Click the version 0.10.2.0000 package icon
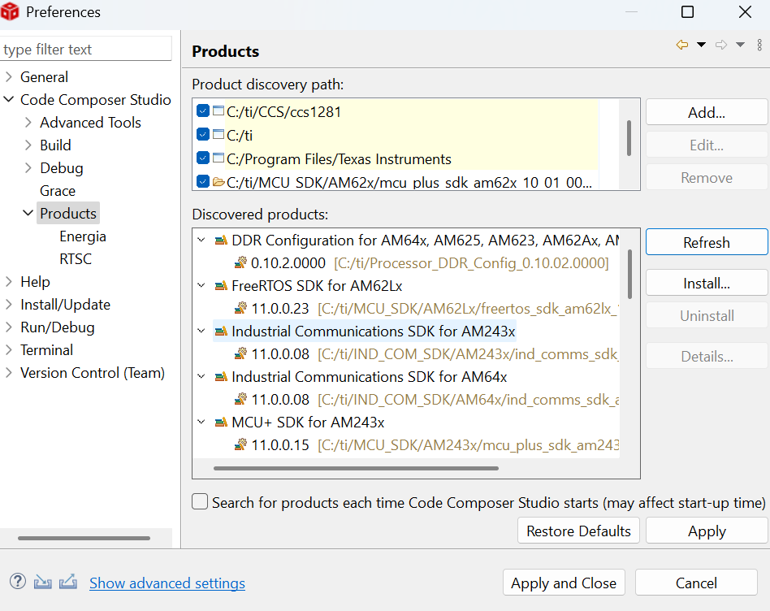The width and height of the screenshot is (770, 611). [x=240, y=263]
